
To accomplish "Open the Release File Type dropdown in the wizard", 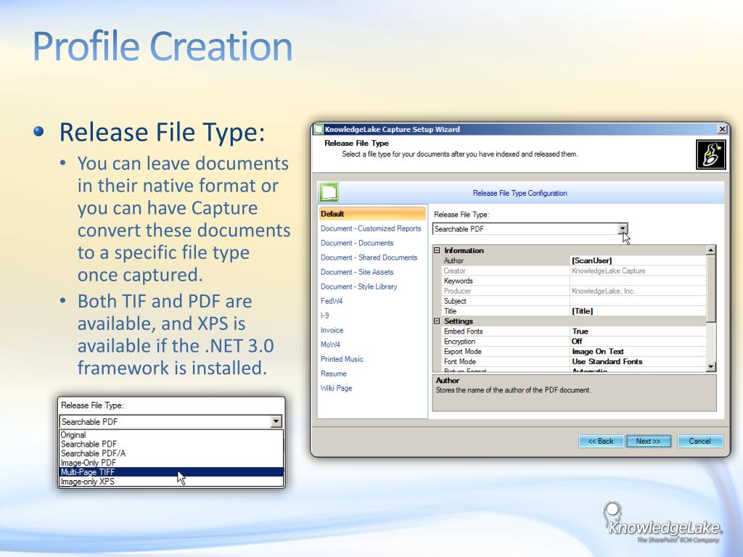I will pyautogui.click(x=622, y=229).
